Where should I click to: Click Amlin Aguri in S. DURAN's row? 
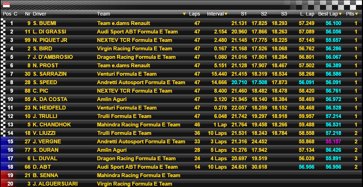(x=112, y=150)
